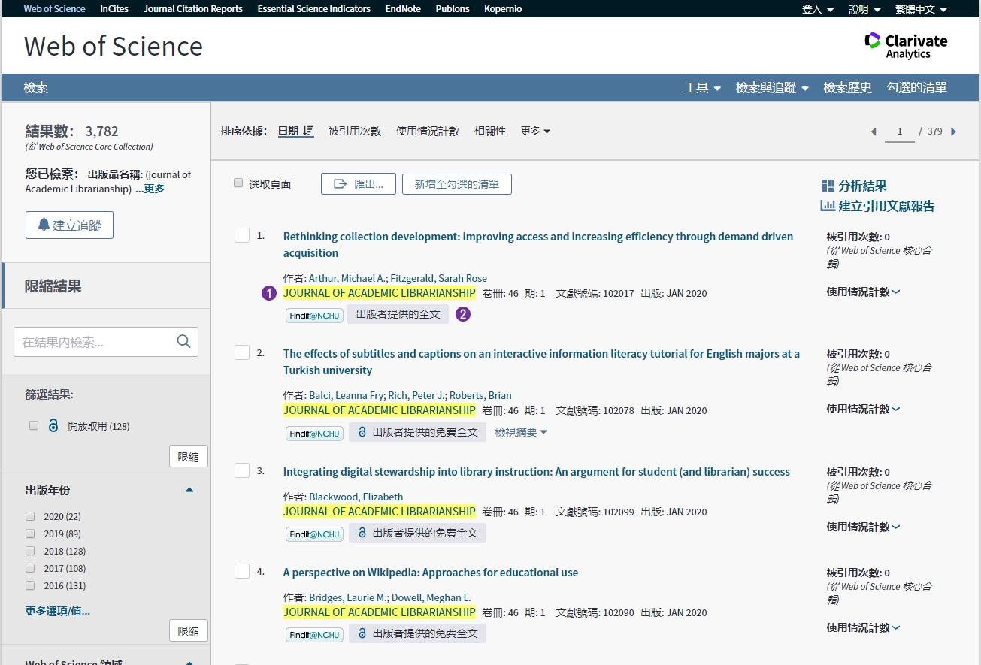Viewport: 981px width, 665px height.
Task: Click 新增至勾選的清單 button
Action: [457, 184]
